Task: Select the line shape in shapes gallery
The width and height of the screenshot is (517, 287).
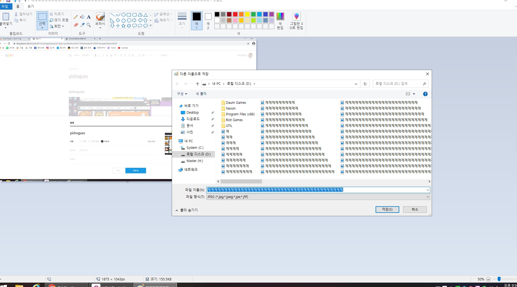Action: click(x=112, y=15)
